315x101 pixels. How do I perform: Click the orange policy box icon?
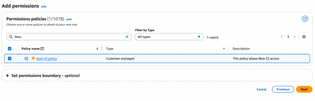(x=33, y=58)
